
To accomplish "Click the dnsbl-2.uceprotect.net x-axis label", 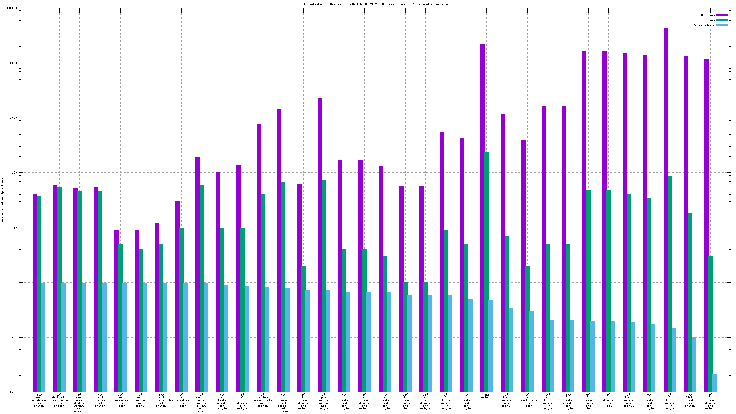I will 59,400.
